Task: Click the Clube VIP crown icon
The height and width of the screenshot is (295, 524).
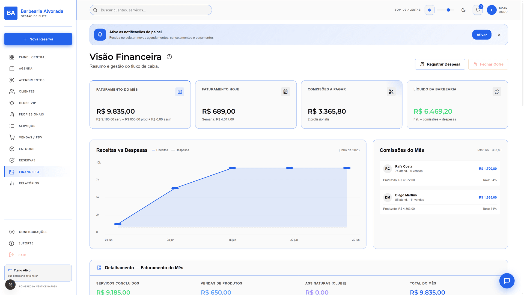Action: (12, 103)
